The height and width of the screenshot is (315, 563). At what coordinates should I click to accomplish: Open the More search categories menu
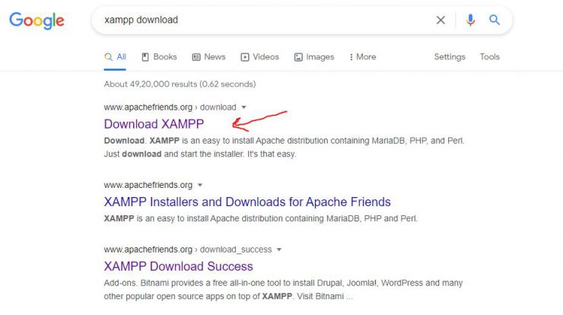[x=363, y=57]
